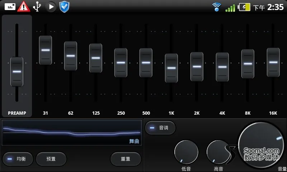The height and width of the screenshot is (172, 287).
Task: Click the 125 Hz band slider knob
Action: click(x=96, y=58)
